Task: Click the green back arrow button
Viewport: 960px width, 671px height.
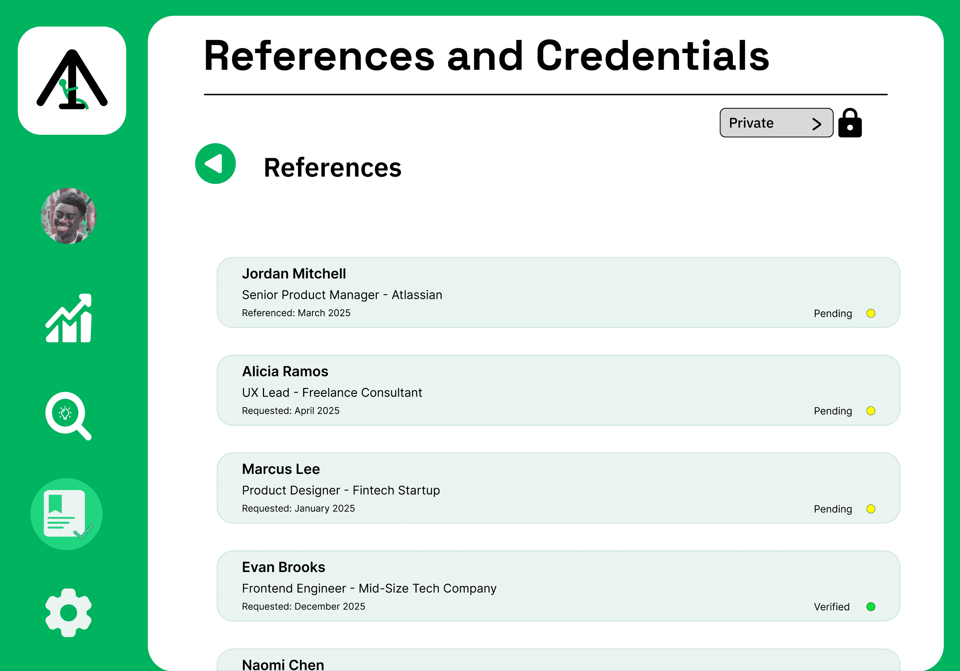Action: (215, 164)
